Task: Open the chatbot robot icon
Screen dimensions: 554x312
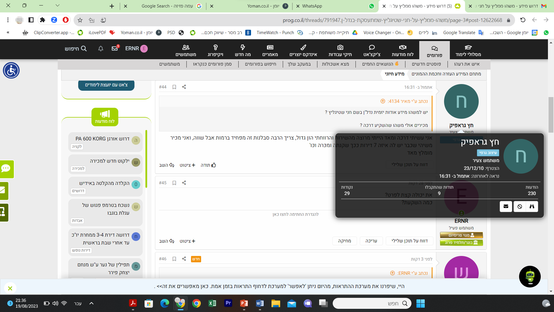Action: point(530,276)
